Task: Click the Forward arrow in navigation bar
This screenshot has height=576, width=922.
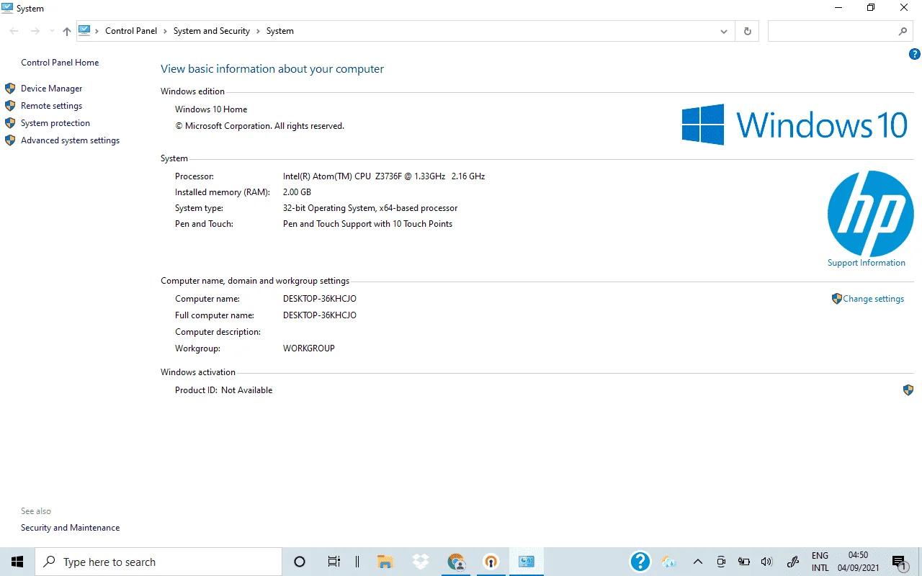Action: point(35,31)
